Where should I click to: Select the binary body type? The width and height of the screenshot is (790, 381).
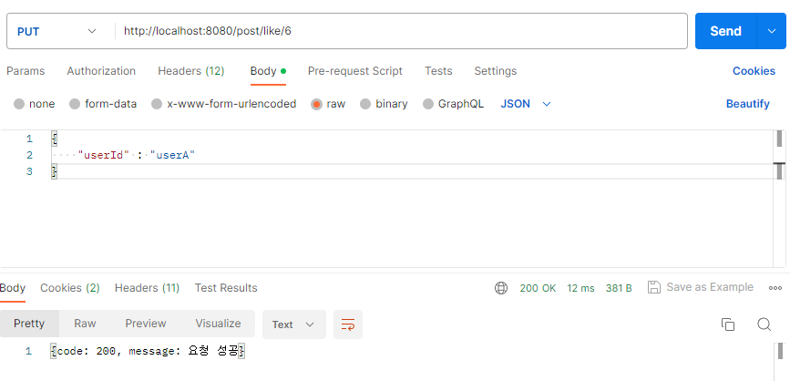point(384,104)
